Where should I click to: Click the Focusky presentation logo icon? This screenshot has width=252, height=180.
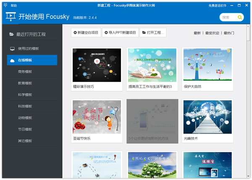(10, 16)
